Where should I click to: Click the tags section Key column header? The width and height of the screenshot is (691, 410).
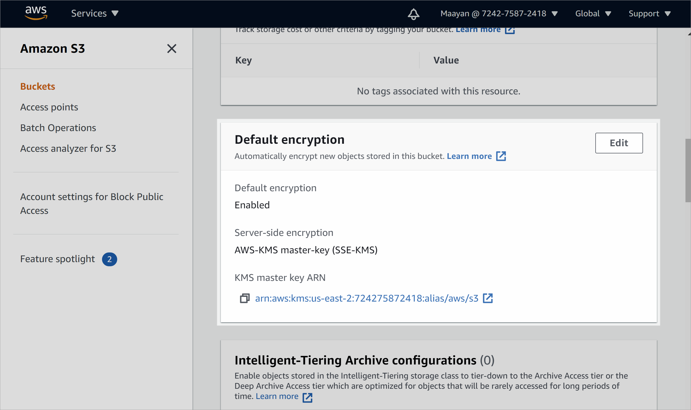point(244,60)
